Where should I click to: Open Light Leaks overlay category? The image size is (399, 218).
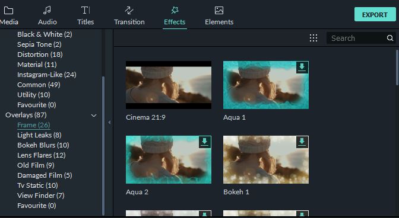click(39, 135)
